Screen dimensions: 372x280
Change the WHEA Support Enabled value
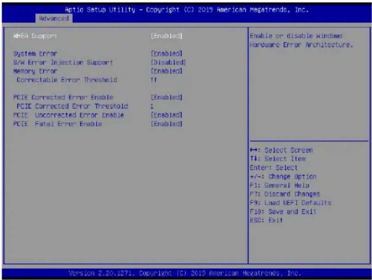tap(166, 36)
